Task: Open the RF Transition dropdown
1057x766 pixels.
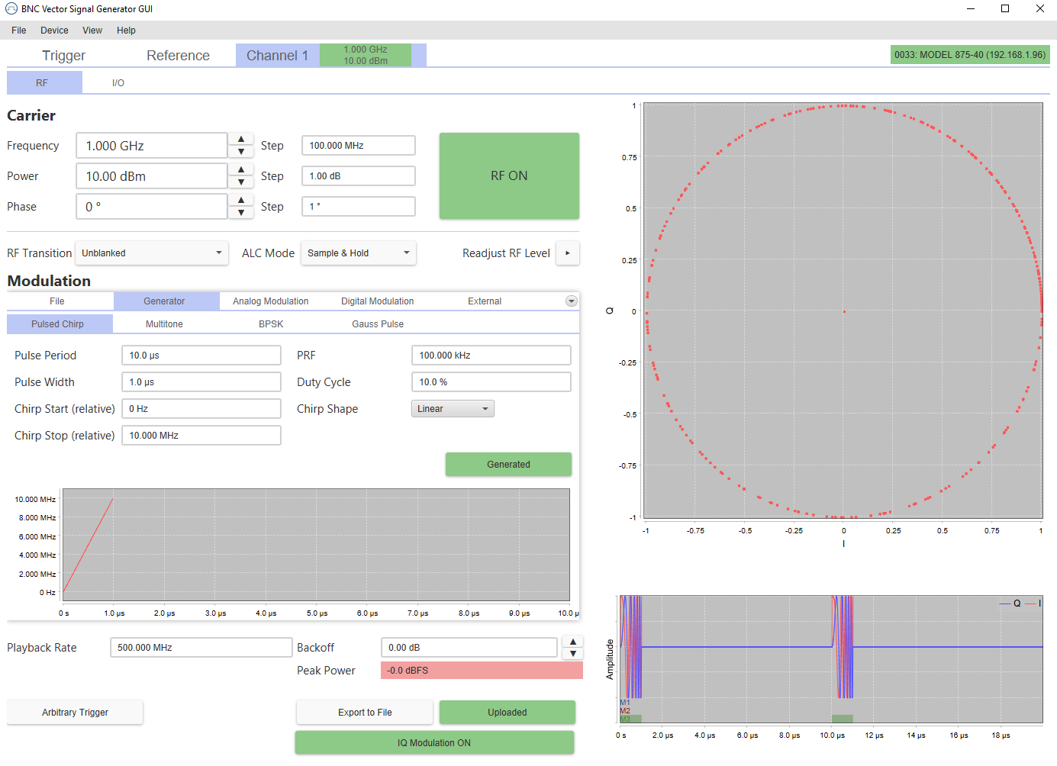Action: click(151, 253)
